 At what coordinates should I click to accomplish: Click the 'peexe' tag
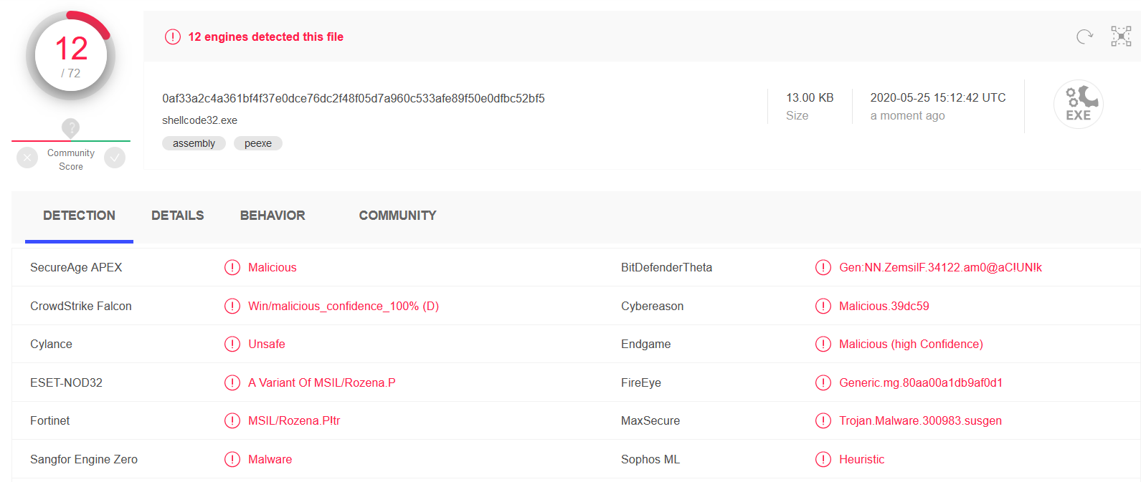point(258,143)
